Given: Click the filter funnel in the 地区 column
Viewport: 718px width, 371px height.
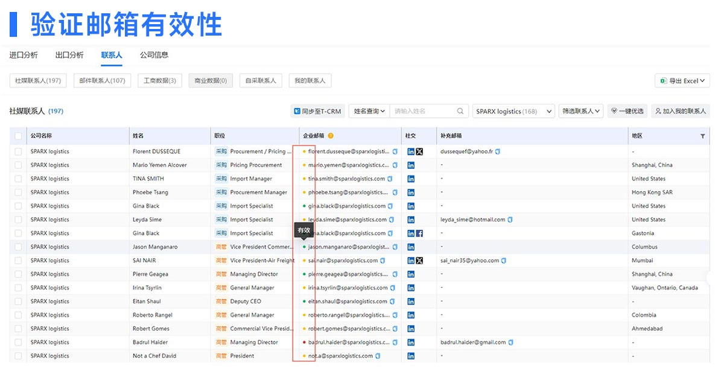Looking at the screenshot, I should (702, 136).
